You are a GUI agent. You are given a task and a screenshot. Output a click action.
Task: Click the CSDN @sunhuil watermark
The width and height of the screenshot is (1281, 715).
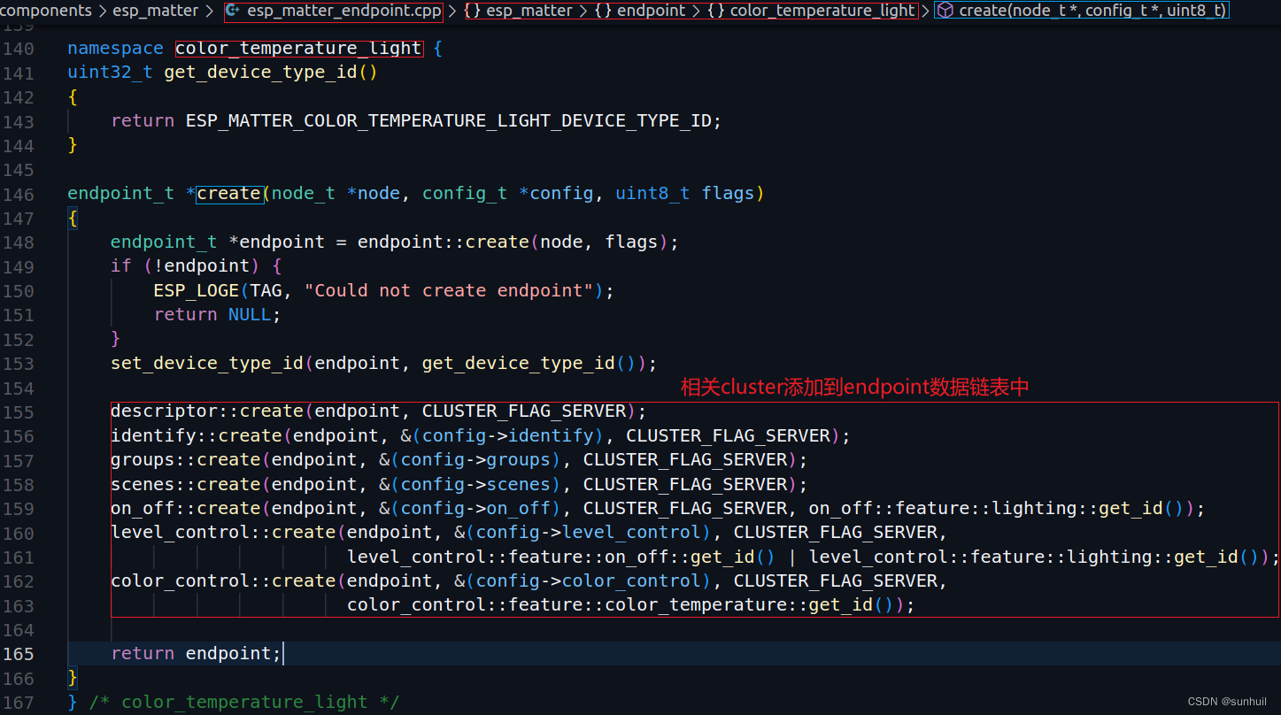click(x=1227, y=700)
